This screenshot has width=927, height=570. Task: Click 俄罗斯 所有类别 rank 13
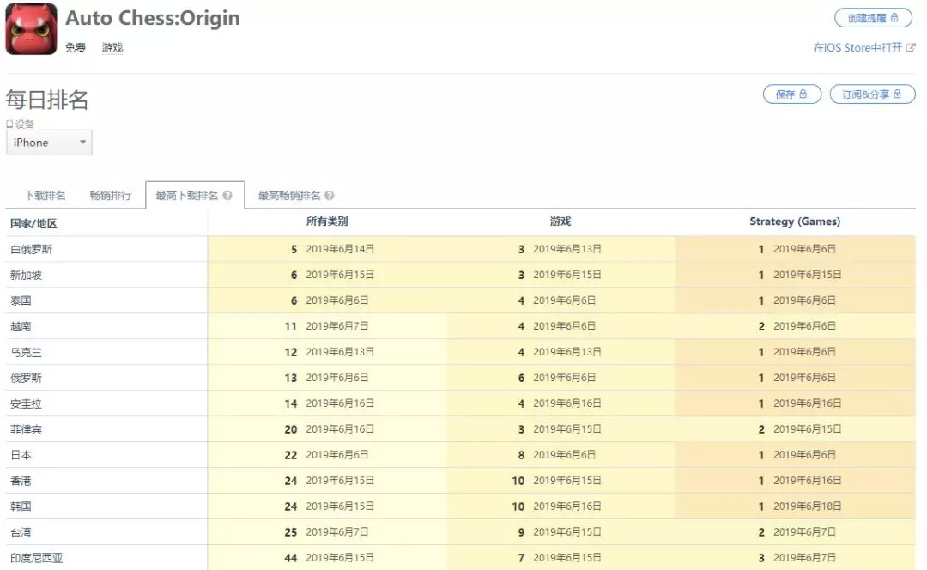[x=291, y=378]
